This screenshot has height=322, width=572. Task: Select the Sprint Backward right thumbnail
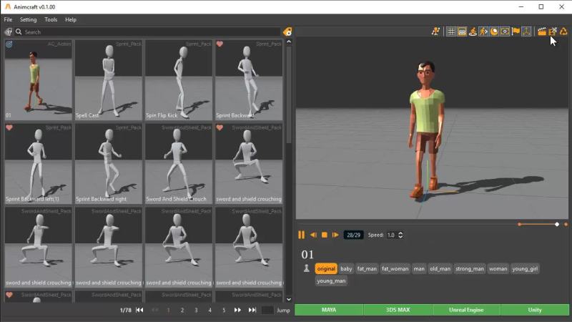coord(109,164)
